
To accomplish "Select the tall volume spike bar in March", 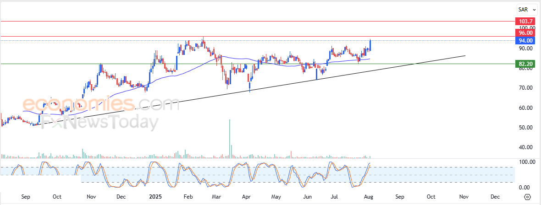I will [230, 138].
